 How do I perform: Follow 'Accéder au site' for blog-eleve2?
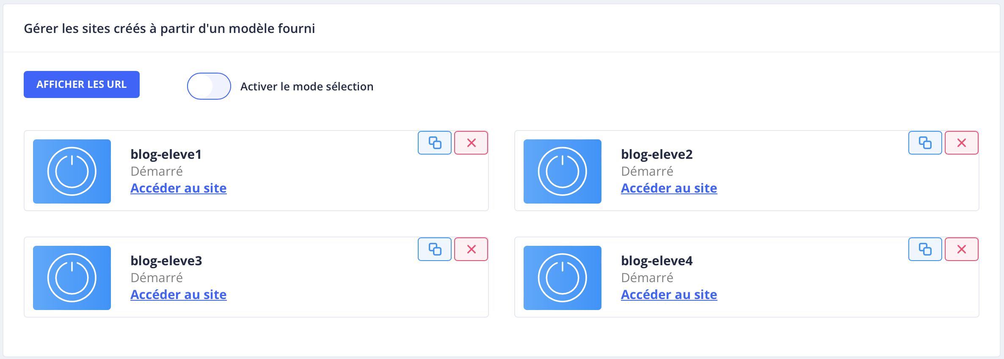(669, 188)
